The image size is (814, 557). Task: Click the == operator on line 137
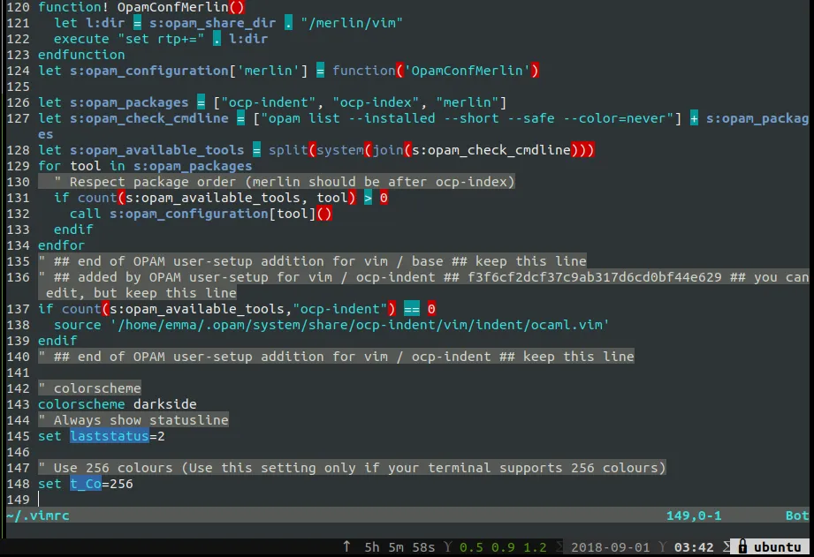412,309
